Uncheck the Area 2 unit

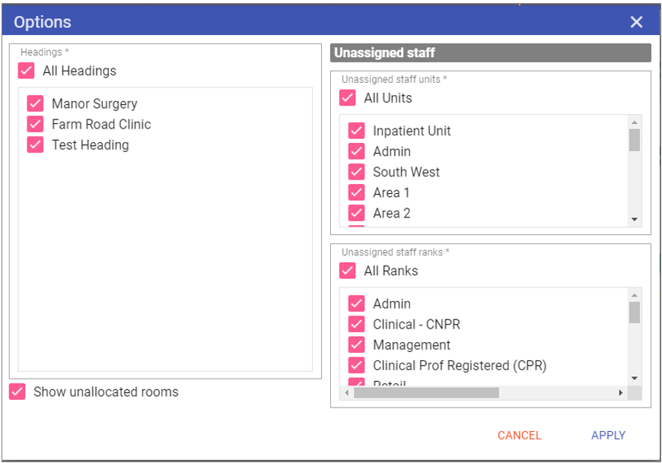tap(356, 213)
